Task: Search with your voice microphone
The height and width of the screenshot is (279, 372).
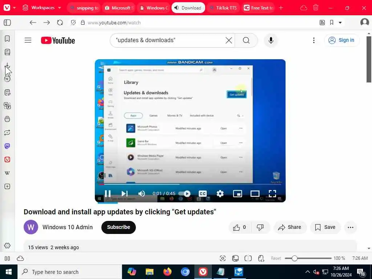Action: coord(271,40)
